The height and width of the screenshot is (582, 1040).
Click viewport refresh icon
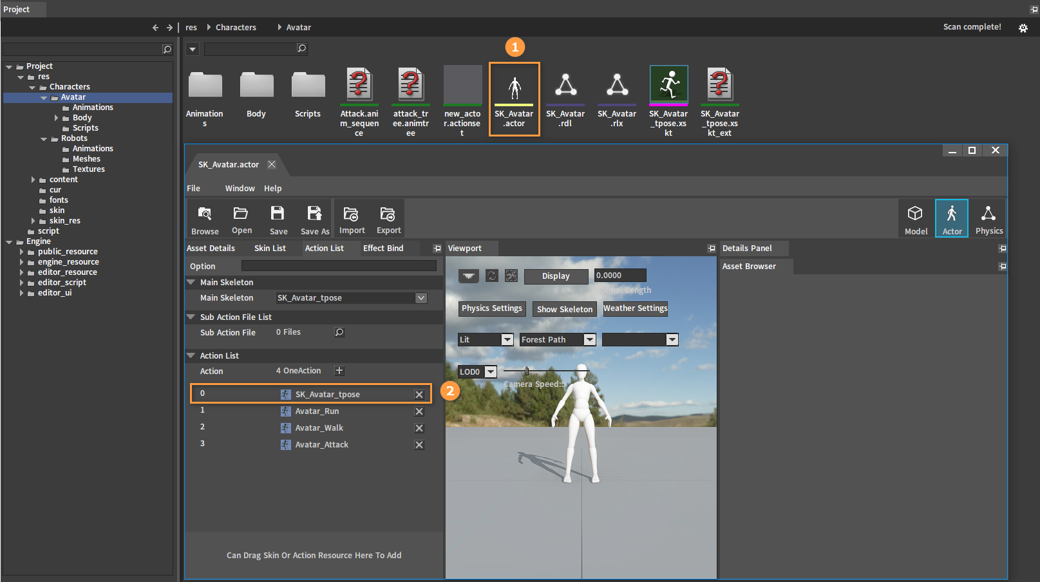coord(492,276)
